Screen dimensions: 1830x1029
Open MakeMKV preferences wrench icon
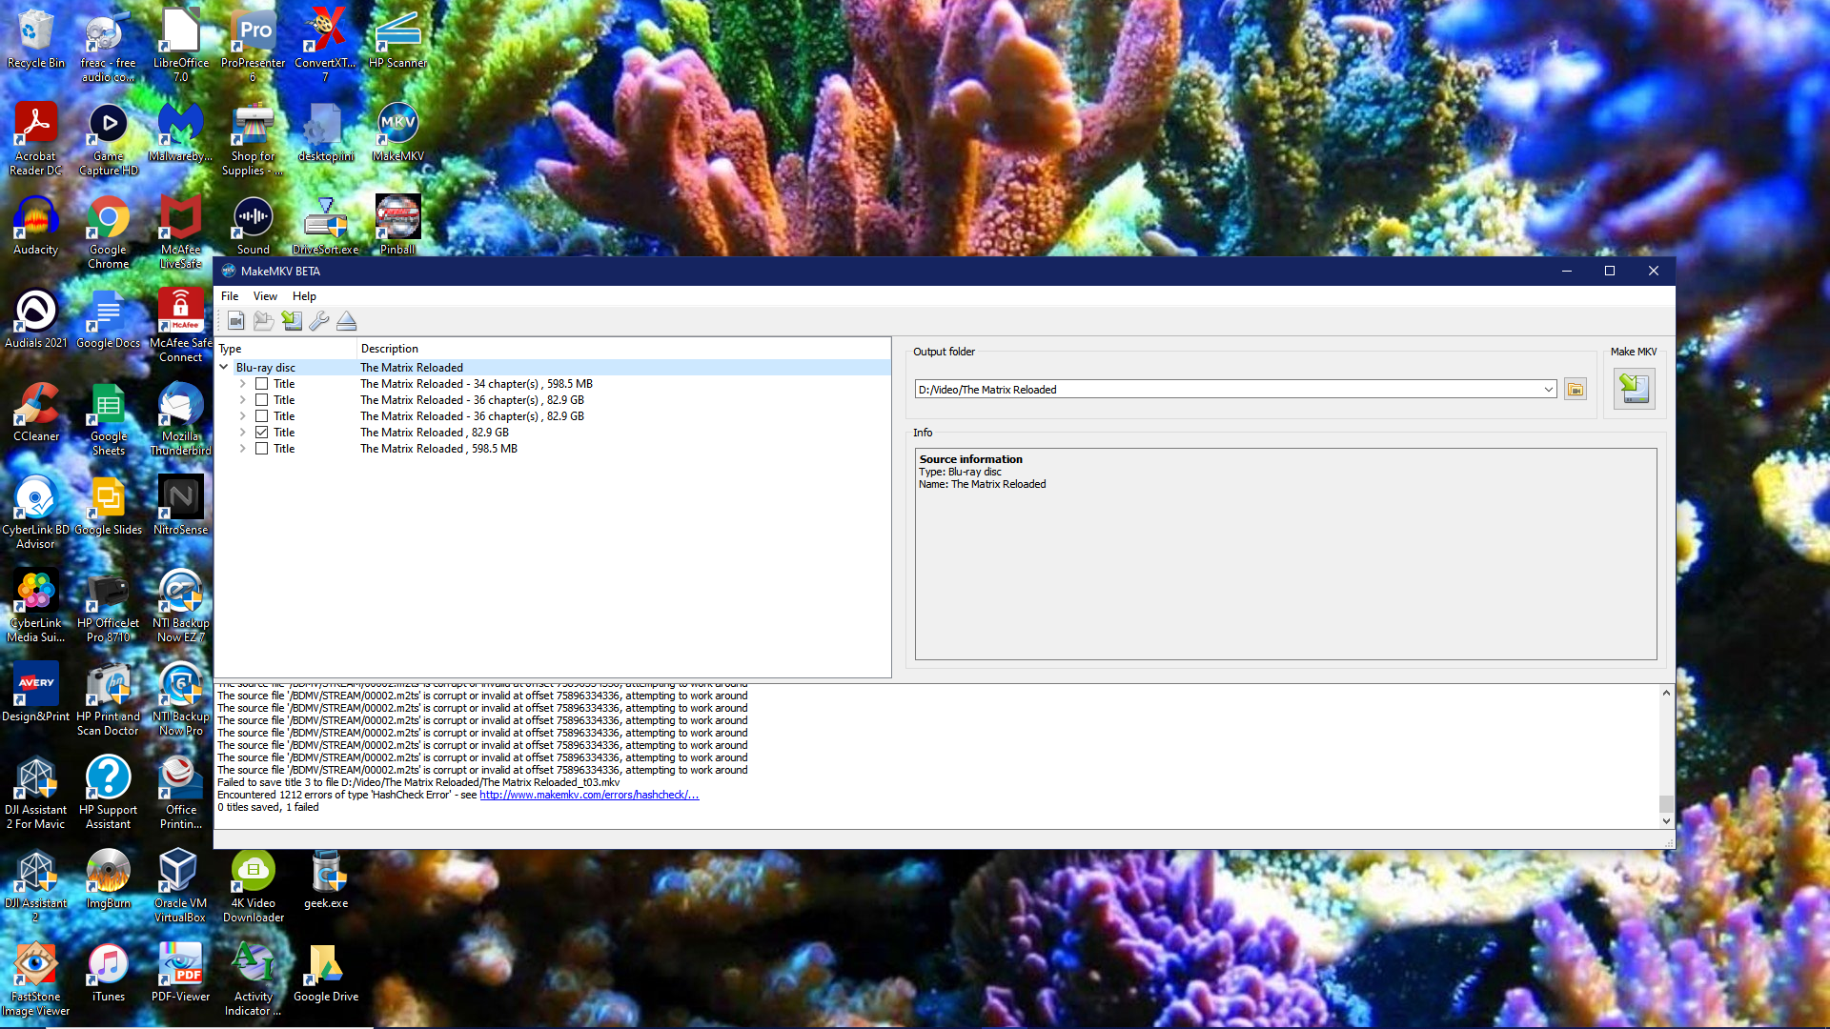click(x=319, y=321)
